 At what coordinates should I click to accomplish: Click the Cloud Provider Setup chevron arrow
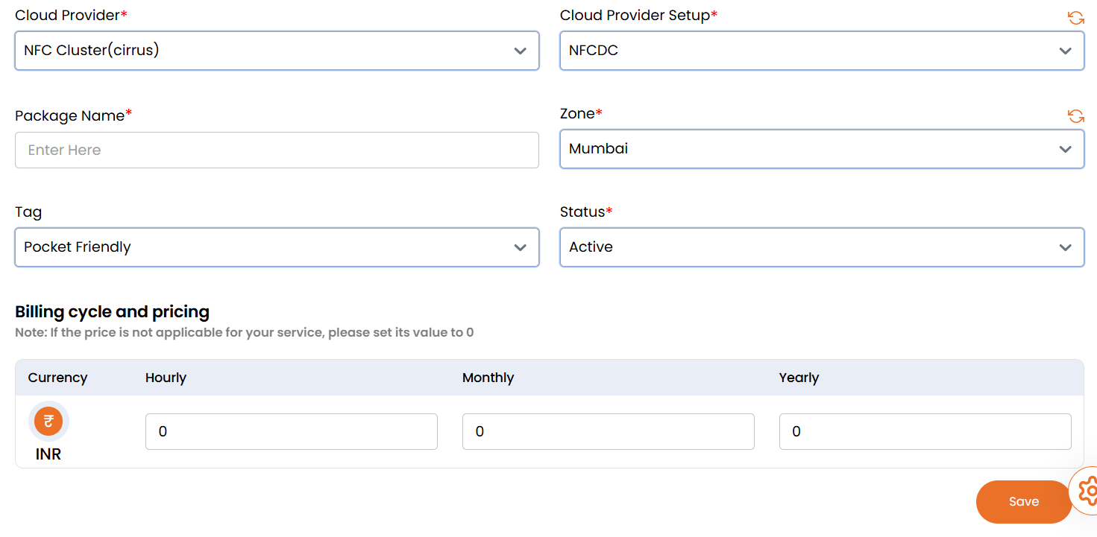coord(1066,51)
